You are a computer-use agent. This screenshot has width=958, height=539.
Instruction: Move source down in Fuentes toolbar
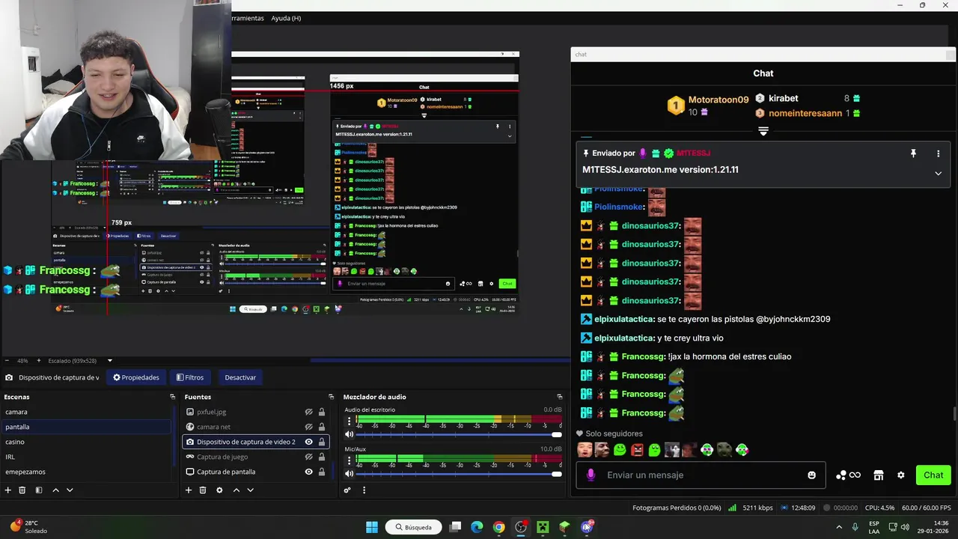(x=251, y=490)
